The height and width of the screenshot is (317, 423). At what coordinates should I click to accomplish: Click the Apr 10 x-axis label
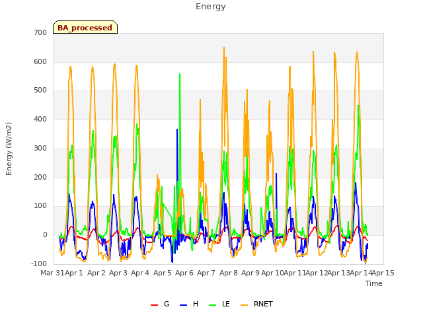click(x=272, y=273)
